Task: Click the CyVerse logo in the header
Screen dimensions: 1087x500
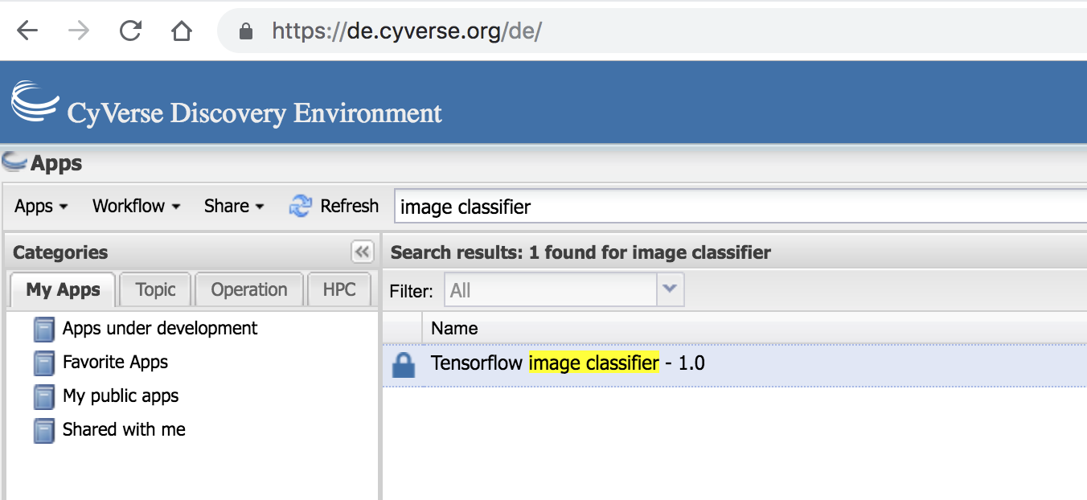Action: click(35, 101)
